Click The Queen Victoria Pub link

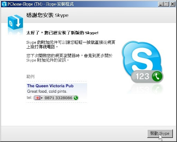(x=50, y=86)
